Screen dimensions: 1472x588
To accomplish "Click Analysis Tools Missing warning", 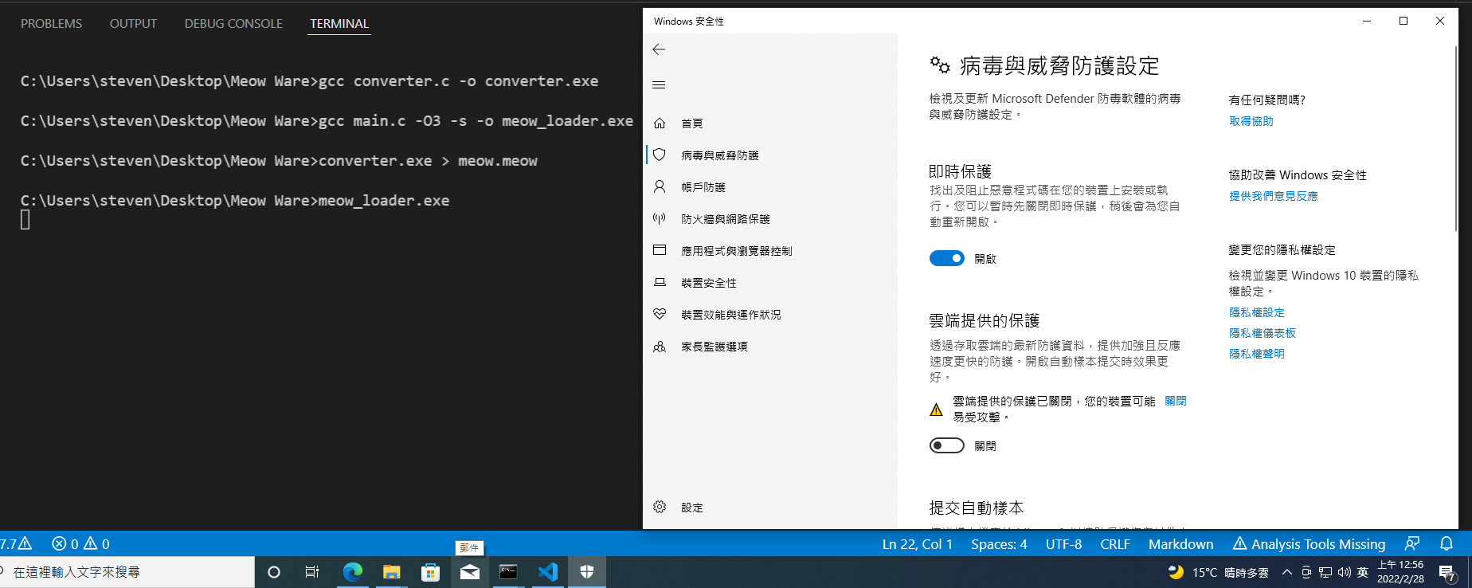I will point(1310,544).
